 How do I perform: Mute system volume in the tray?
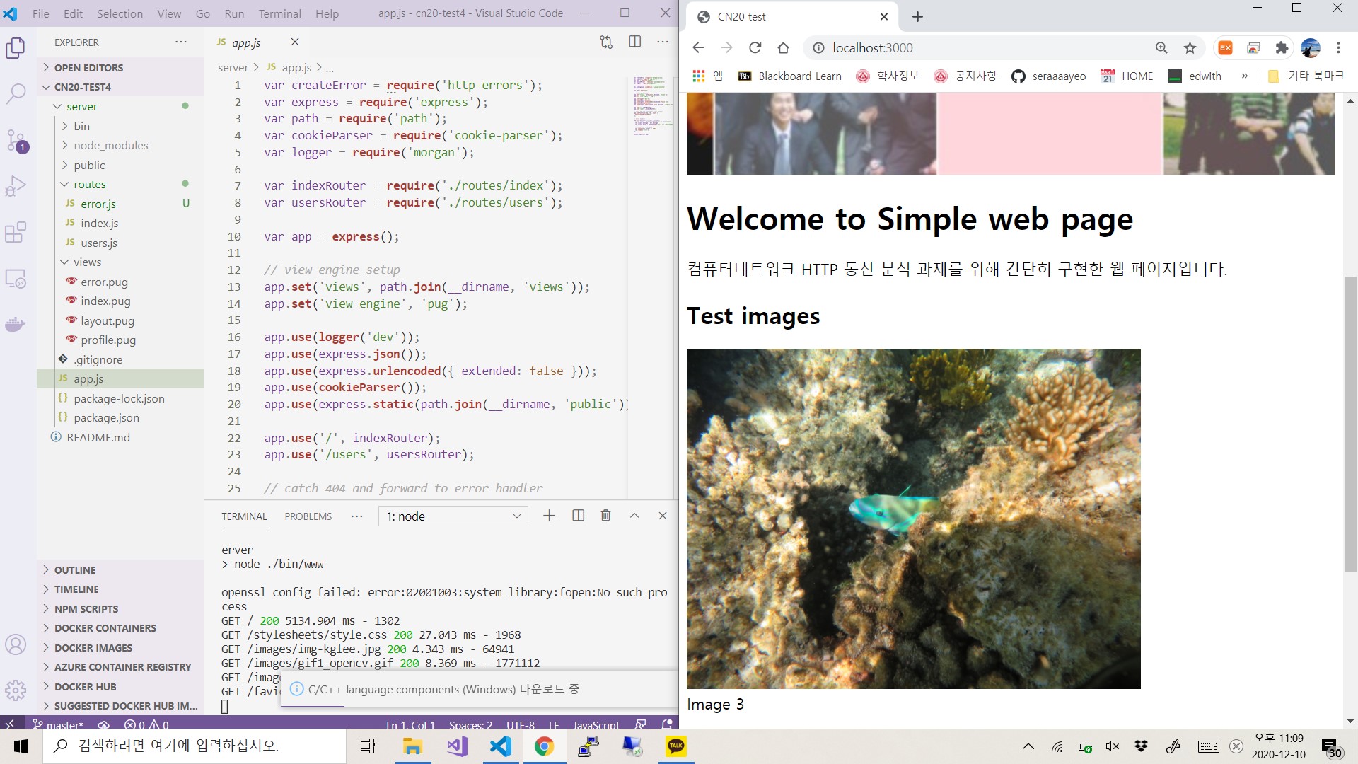tap(1111, 746)
